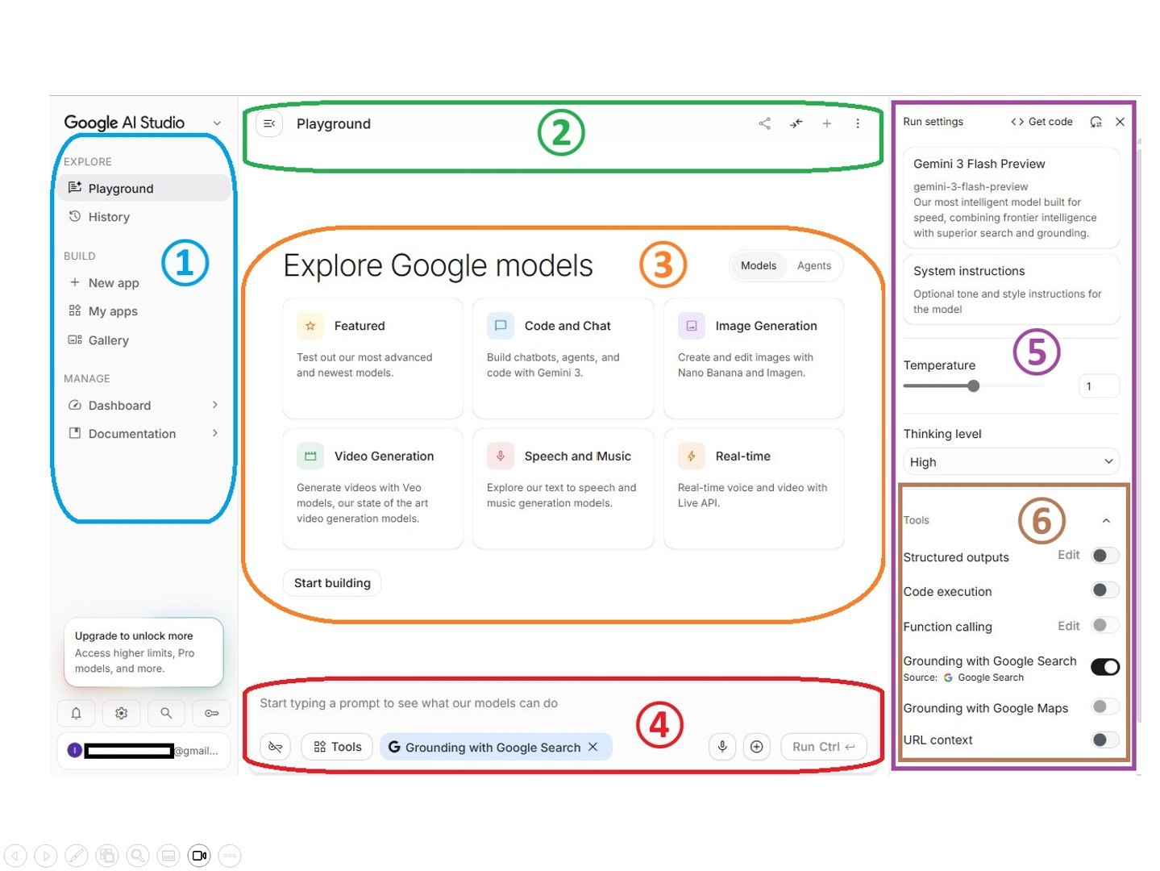This screenshot has width=1160, height=871.
Task: Click the Featured star icon
Action: point(310,326)
